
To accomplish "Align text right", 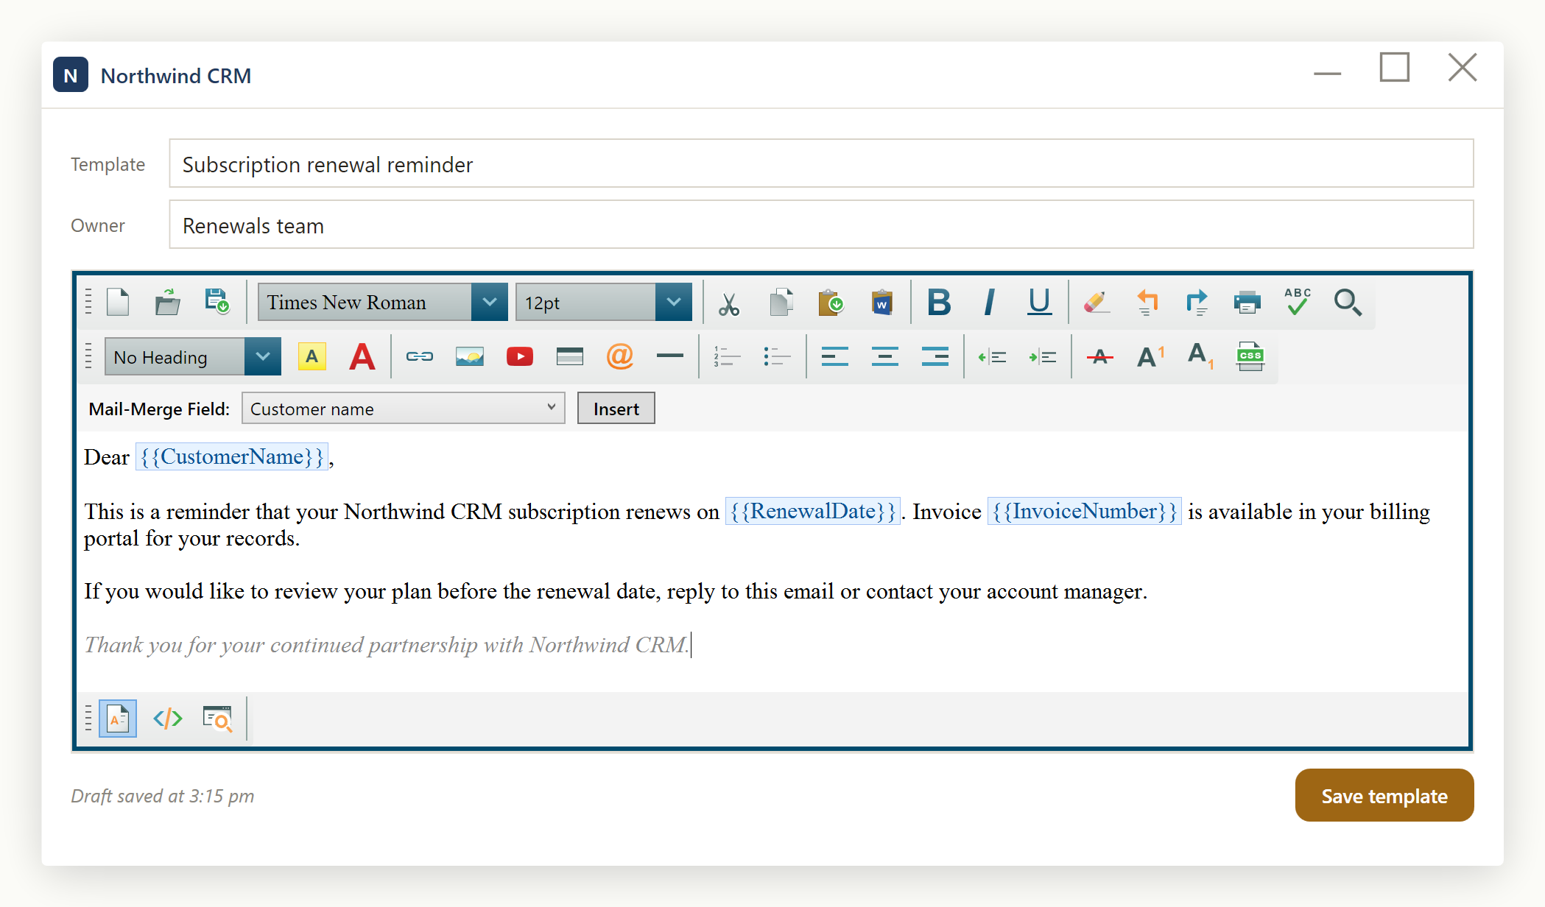I will click(935, 357).
